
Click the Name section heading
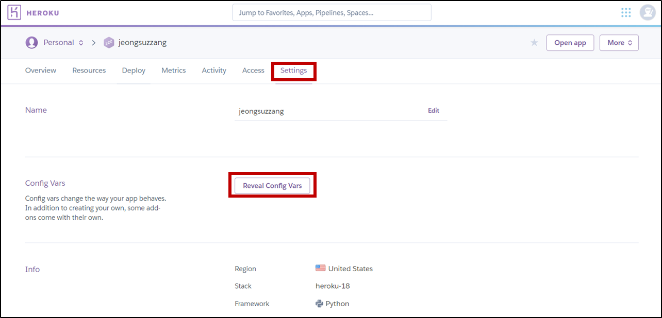point(36,110)
